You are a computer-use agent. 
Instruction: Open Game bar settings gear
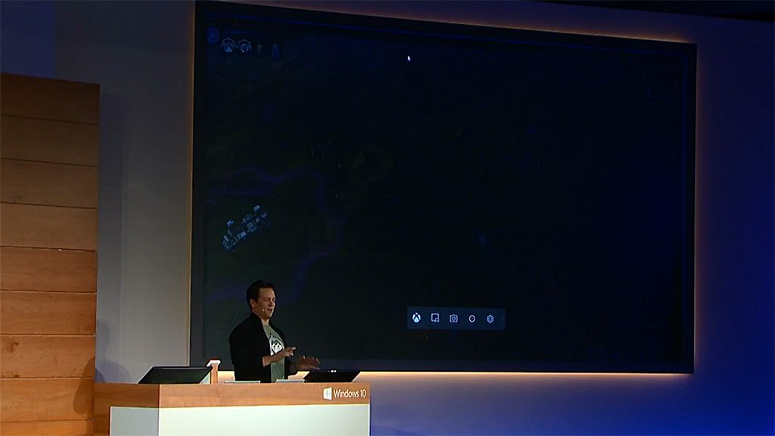coord(490,319)
